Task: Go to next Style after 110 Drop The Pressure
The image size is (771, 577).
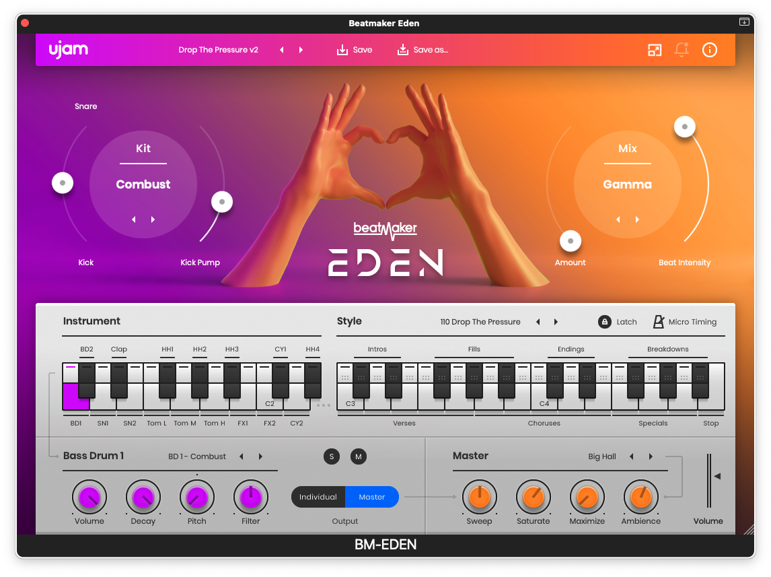Action: coord(556,322)
